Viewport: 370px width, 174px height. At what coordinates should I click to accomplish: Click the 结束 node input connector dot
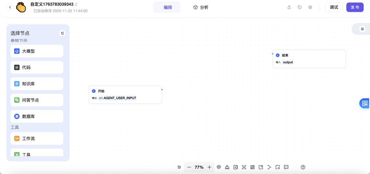[273, 54]
